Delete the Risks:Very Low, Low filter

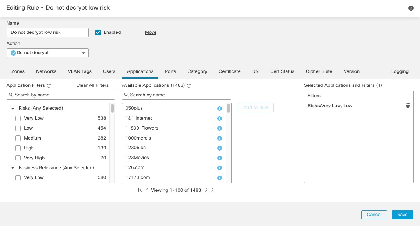pyautogui.click(x=407, y=106)
